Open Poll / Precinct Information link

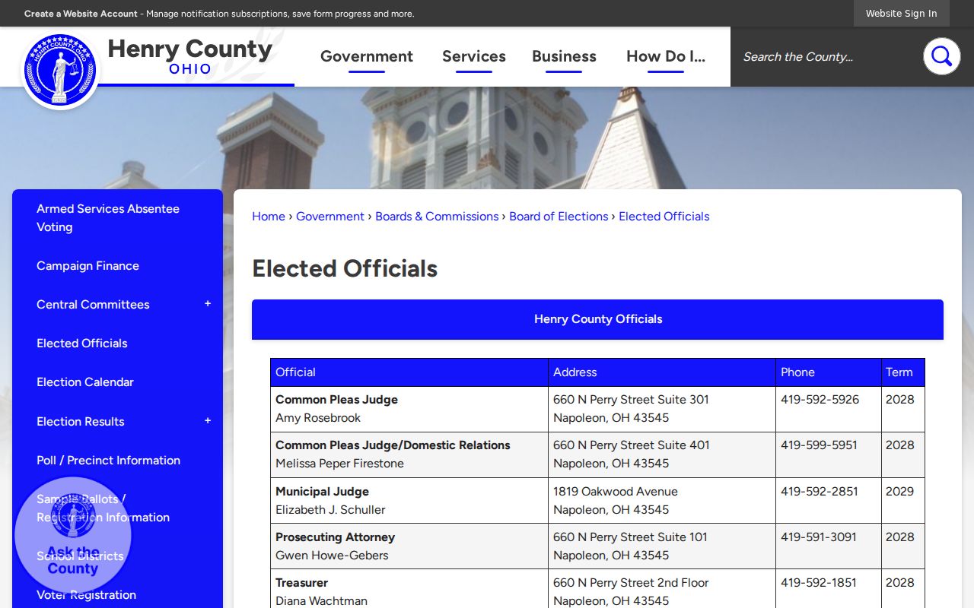point(108,461)
